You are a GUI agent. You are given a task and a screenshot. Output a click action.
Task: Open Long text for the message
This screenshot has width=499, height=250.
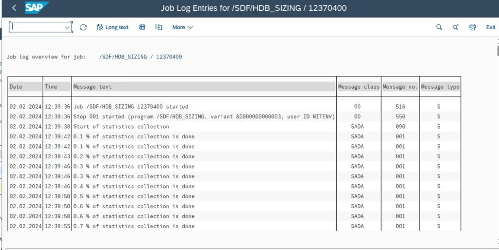coord(113,27)
